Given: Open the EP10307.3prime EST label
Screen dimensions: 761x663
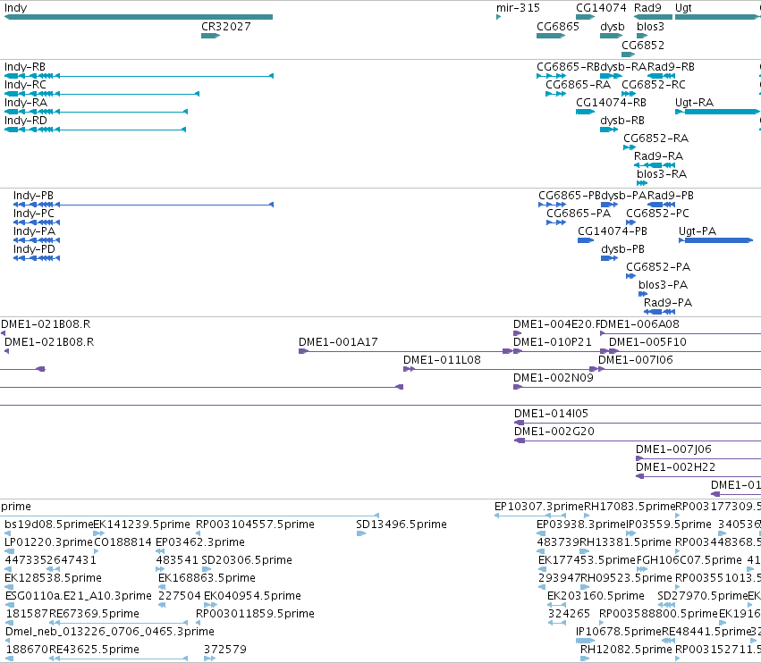Looking at the screenshot, I should 538,507.
